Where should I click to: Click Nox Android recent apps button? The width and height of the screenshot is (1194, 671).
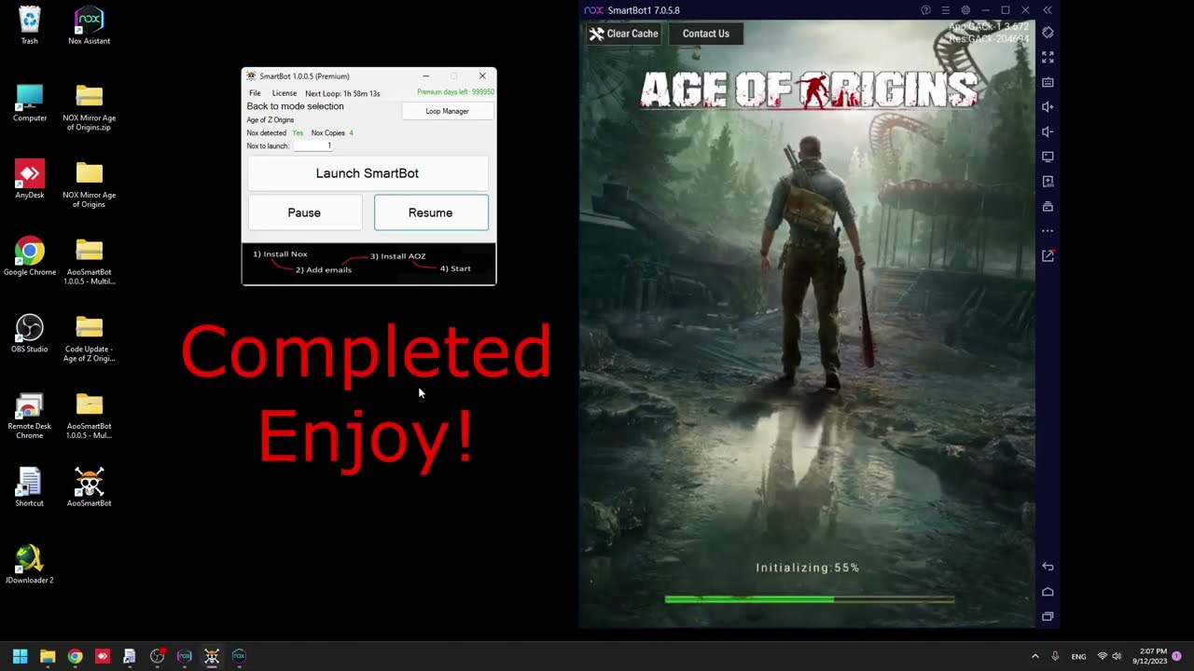pos(1048,616)
